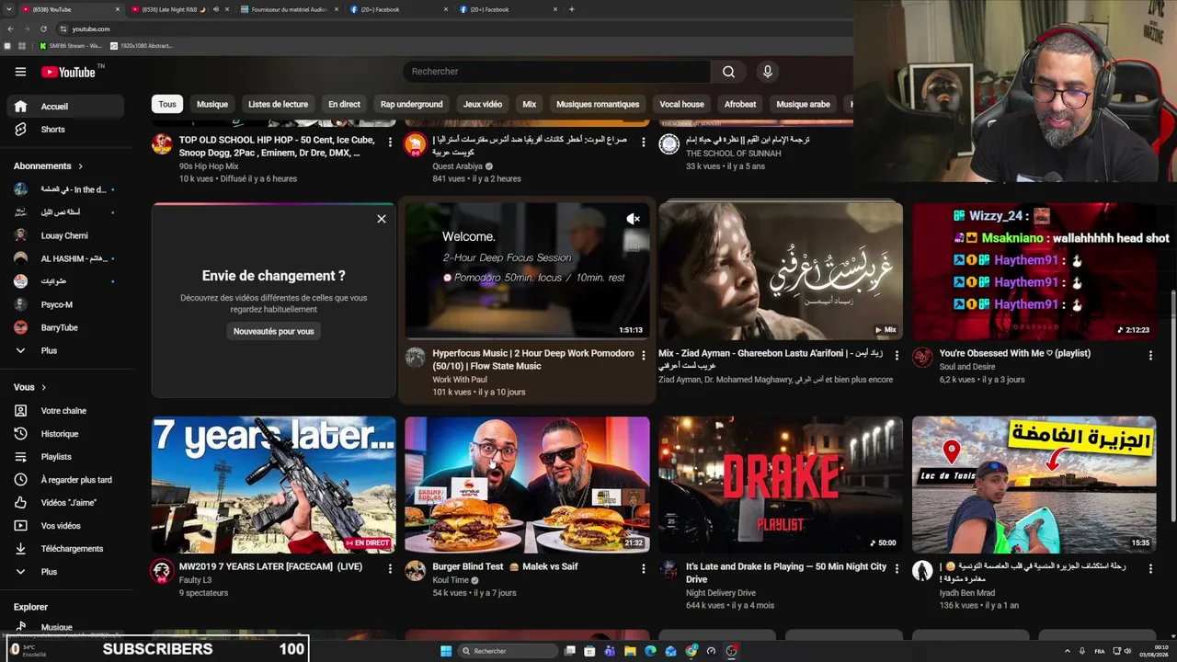Image resolution: width=1177 pixels, height=662 pixels.
Task: Open File Explorer from the taskbar
Action: pos(630,651)
